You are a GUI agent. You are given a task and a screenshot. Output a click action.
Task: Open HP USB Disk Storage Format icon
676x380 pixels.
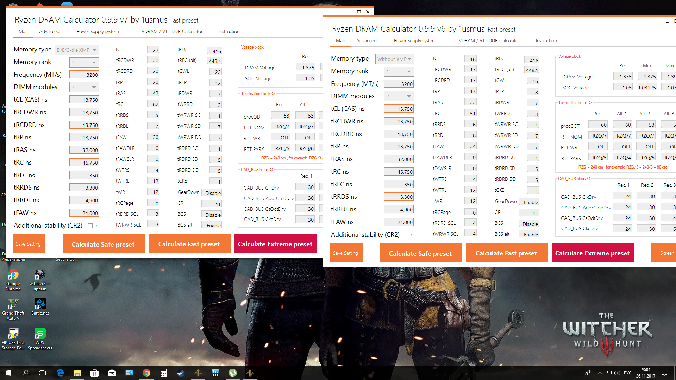coord(13,334)
